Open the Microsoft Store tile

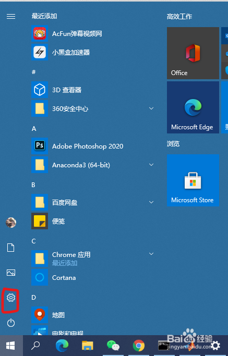click(193, 180)
